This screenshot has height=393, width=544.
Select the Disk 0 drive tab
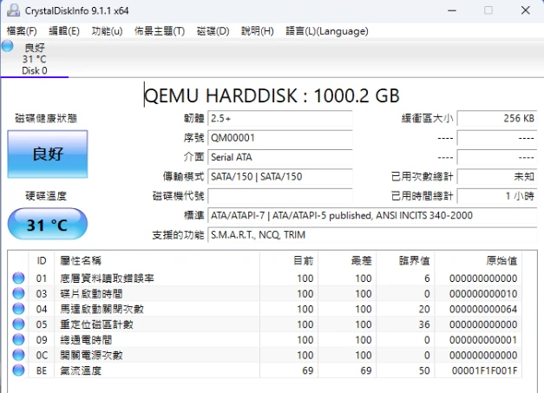point(35,59)
